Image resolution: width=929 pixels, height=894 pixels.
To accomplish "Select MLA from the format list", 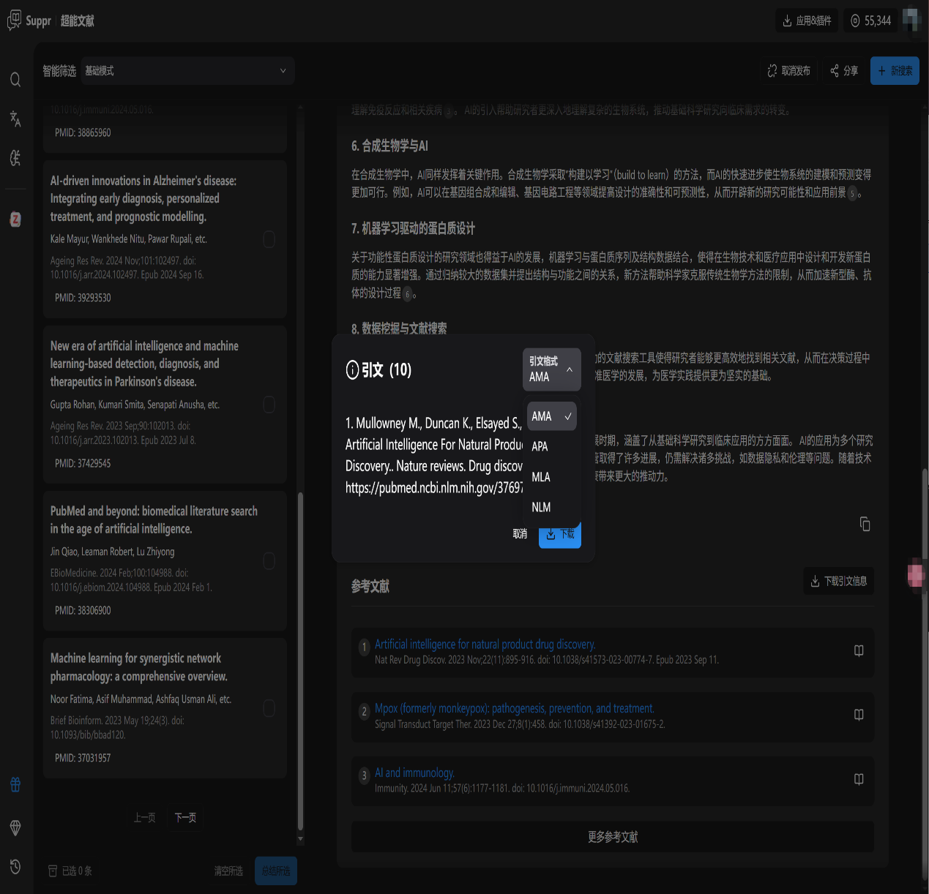I will click(x=541, y=477).
